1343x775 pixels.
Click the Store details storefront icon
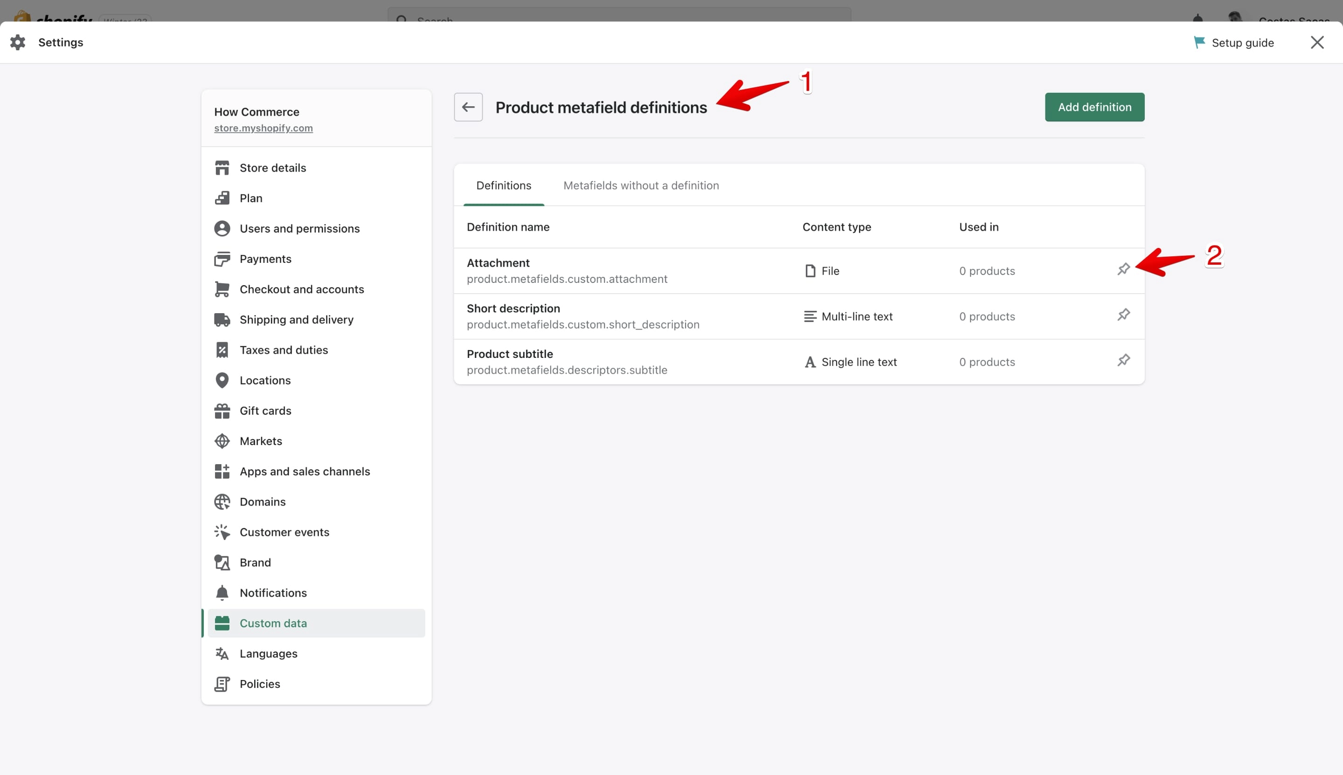tap(222, 168)
